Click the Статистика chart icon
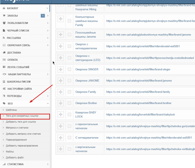The height and width of the screenshot is (168, 195). [4, 164]
